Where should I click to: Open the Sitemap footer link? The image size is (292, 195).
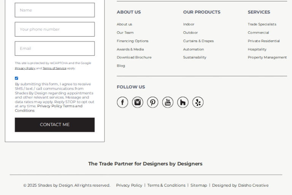point(198,185)
